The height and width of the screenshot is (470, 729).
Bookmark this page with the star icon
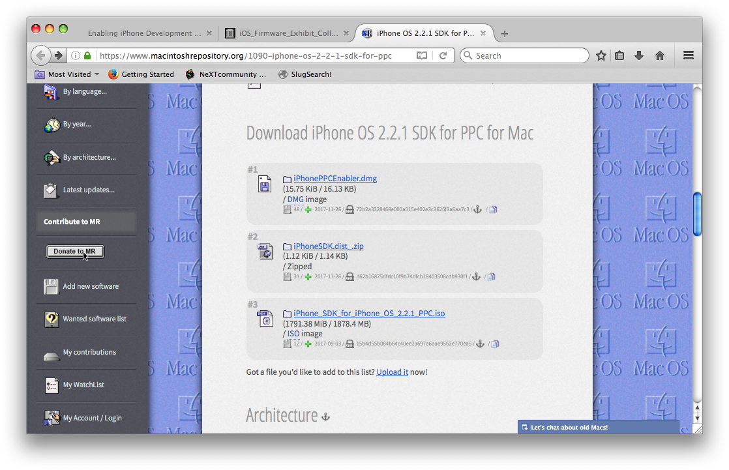tap(601, 56)
